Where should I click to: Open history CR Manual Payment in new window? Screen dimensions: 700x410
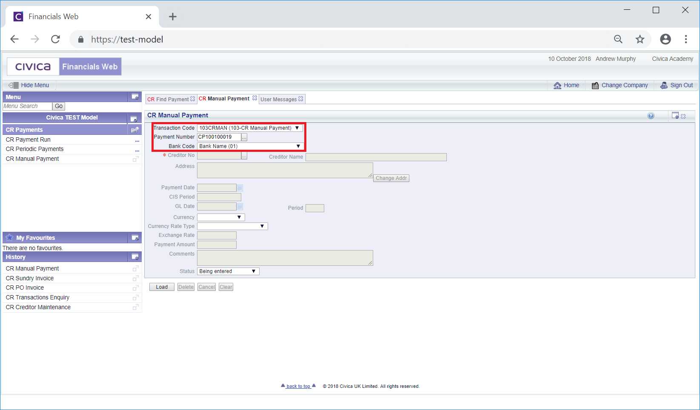(x=136, y=268)
